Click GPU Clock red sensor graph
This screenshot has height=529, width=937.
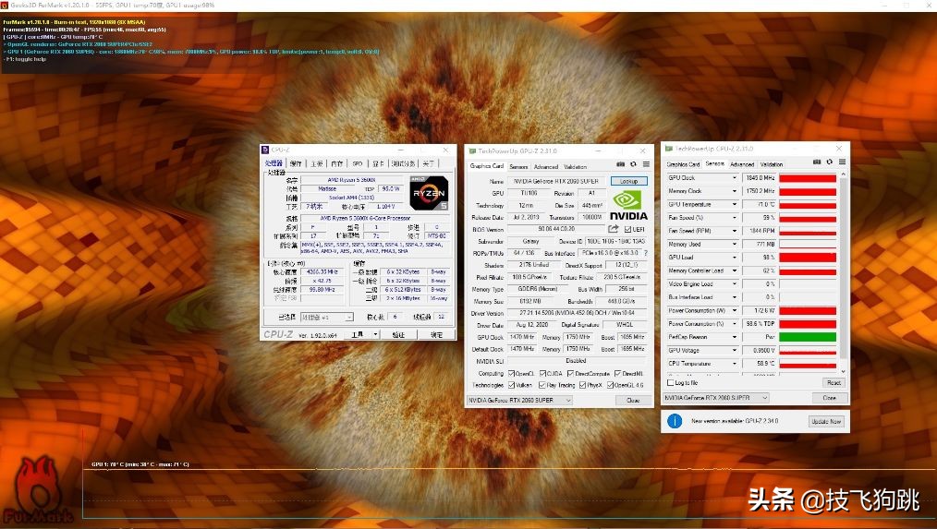pos(808,178)
